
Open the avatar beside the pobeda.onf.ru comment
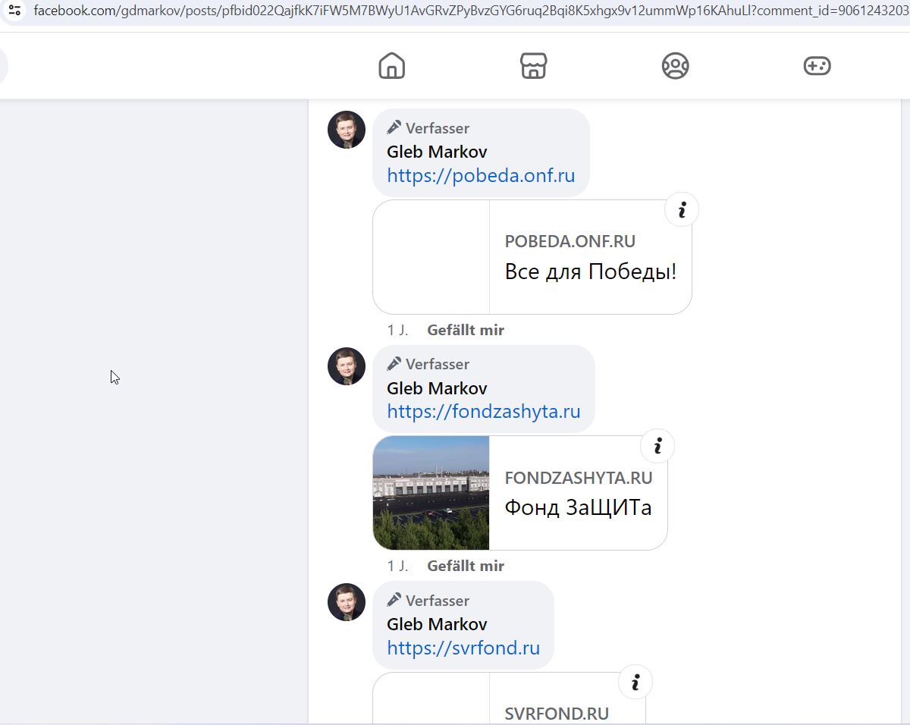pyautogui.click(x=347, y=130)
